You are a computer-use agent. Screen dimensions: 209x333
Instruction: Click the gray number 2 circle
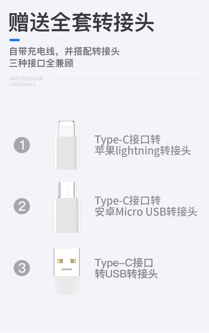point(22,206)
